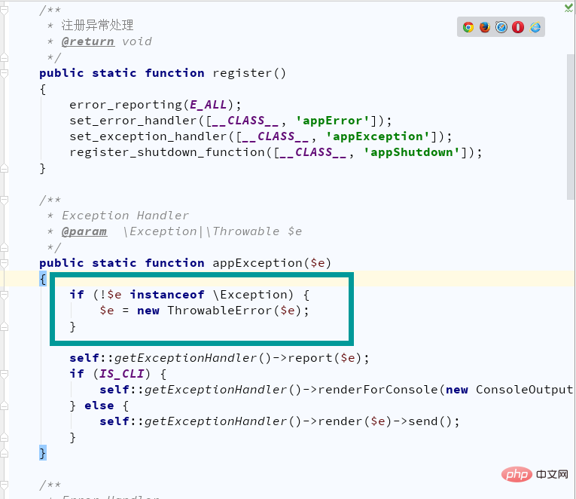
Task: Open preview in Opera browser
Action: pos(518,27)
